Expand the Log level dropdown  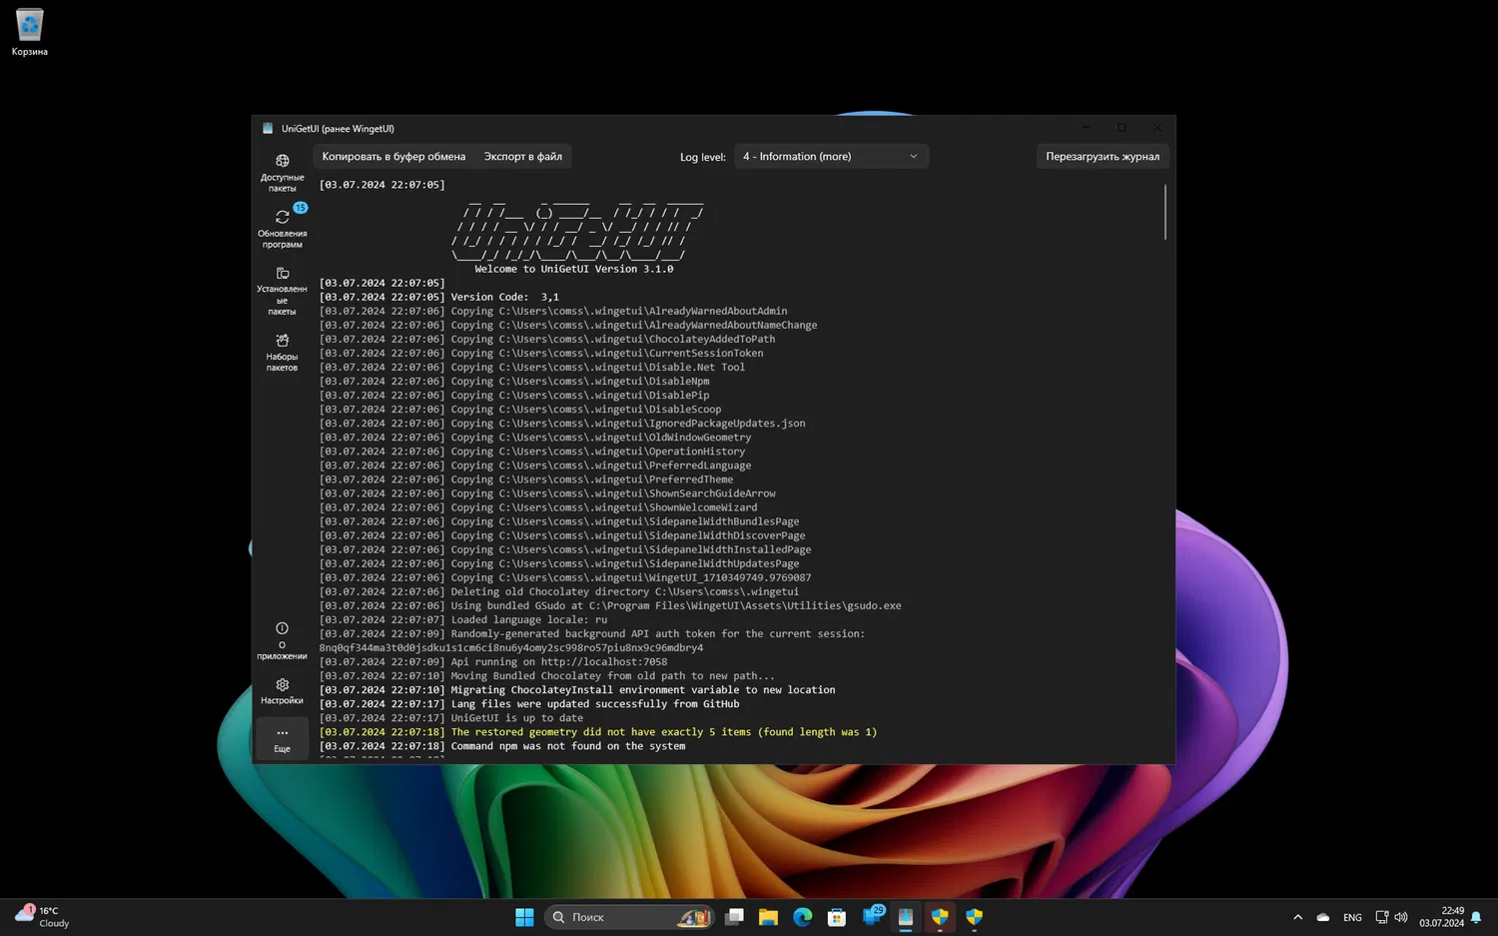(831, 157)
